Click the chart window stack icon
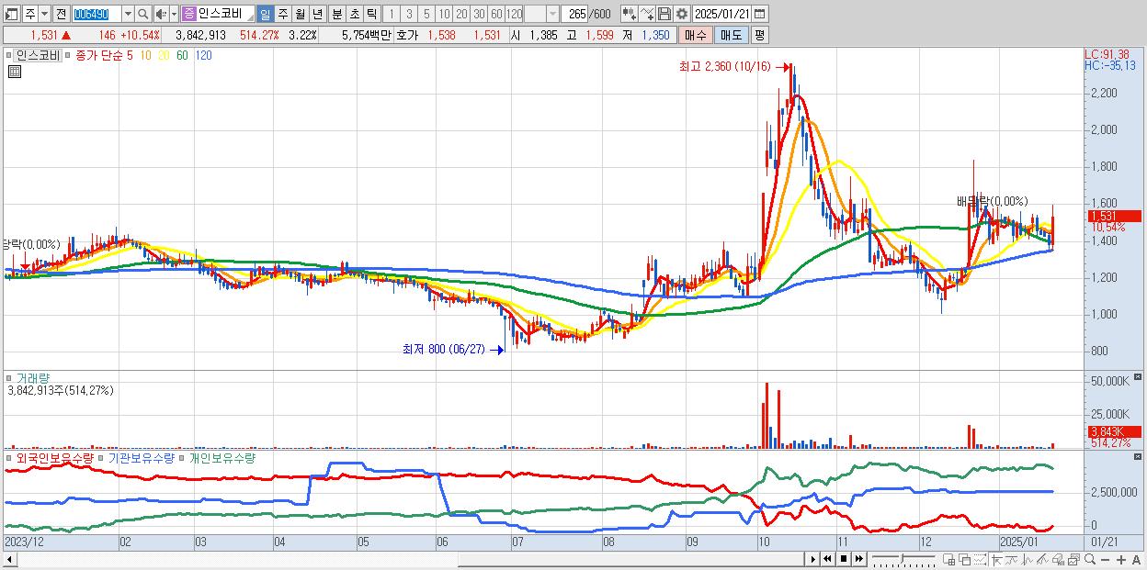This screenshot has width=1147, height=570. pos(1073,559)
